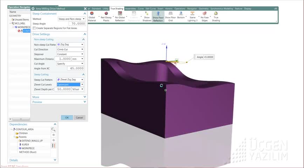Click the KURE4 tool icon in Dependencies
This screenshot has height=168, width=304.
[20, 145]
